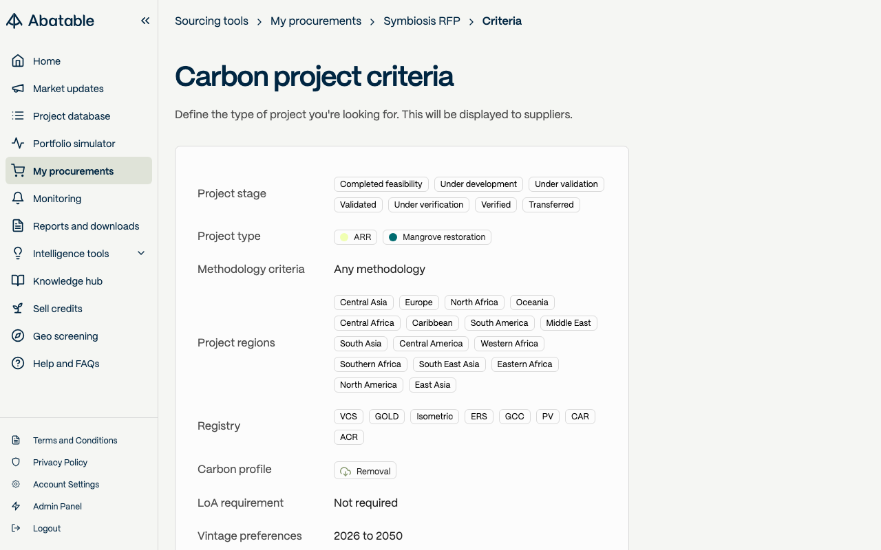Click the Portfolio simulator pulse icon
The image size is (881, 550).
pyautogui.click(x=18, y=144)
